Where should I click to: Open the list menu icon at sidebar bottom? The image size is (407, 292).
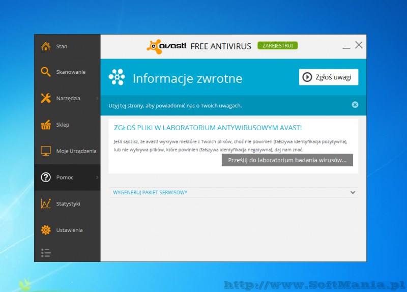coord(46,253)
